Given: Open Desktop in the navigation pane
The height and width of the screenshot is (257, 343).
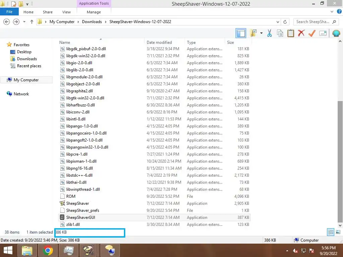Looking at the screenshot, I should click(24, 52).
